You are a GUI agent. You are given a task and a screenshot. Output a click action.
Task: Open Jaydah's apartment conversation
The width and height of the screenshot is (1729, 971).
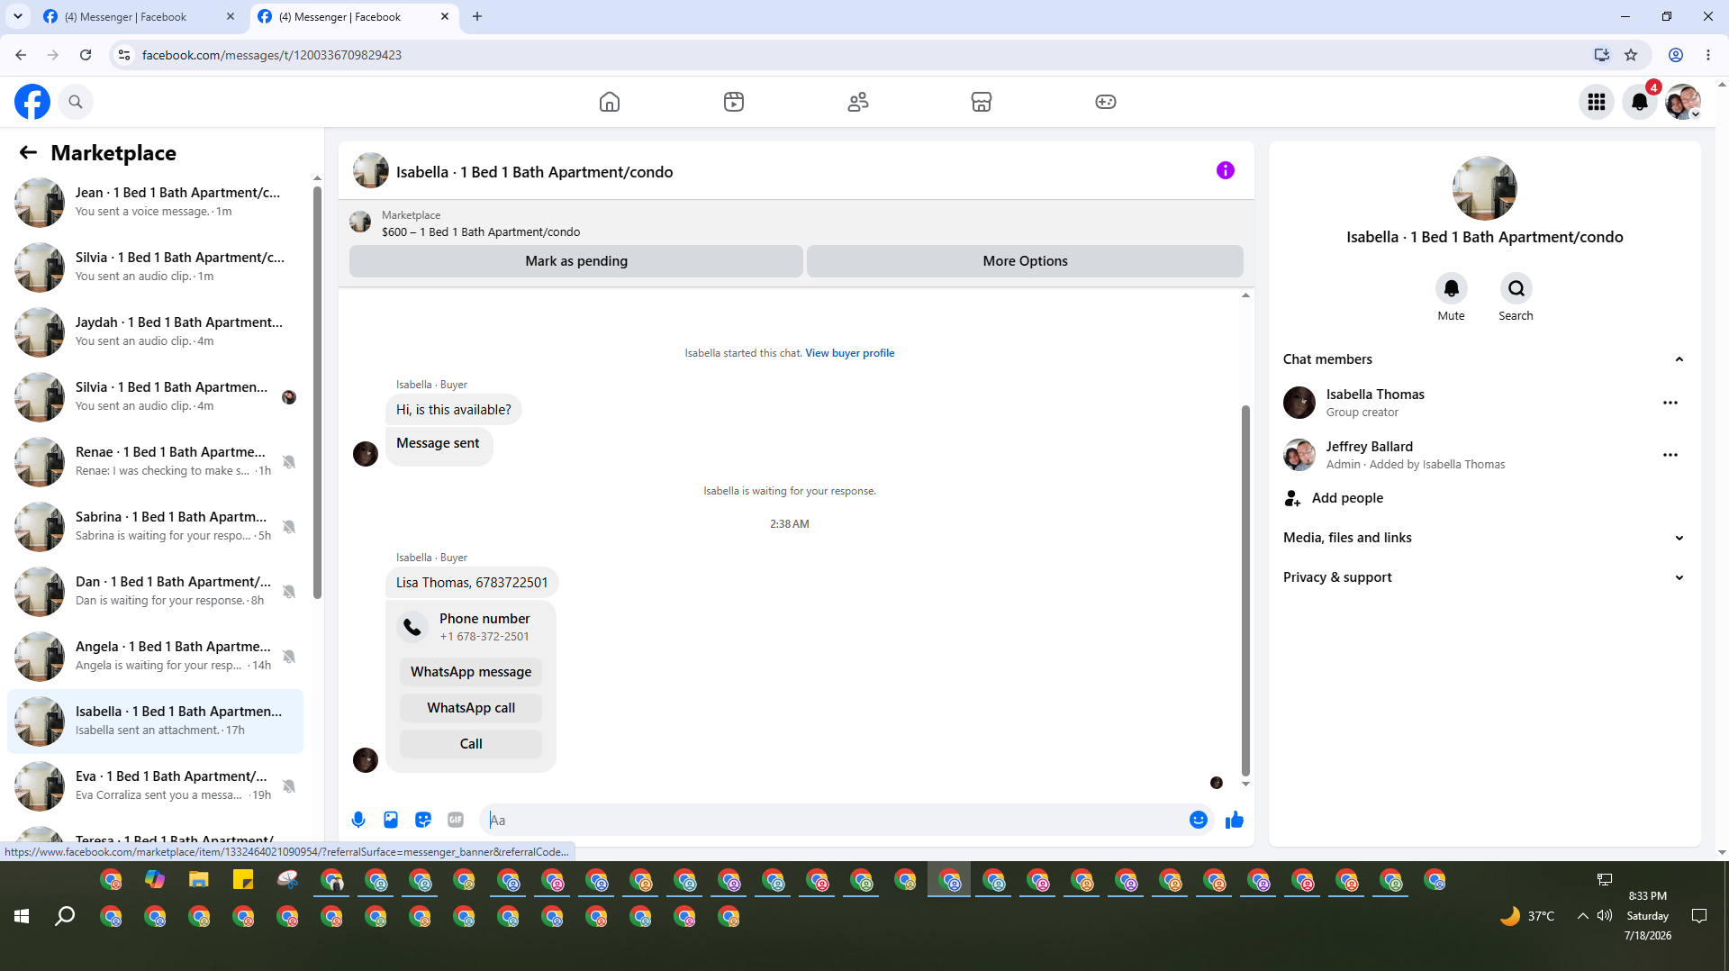click(155, 331)
